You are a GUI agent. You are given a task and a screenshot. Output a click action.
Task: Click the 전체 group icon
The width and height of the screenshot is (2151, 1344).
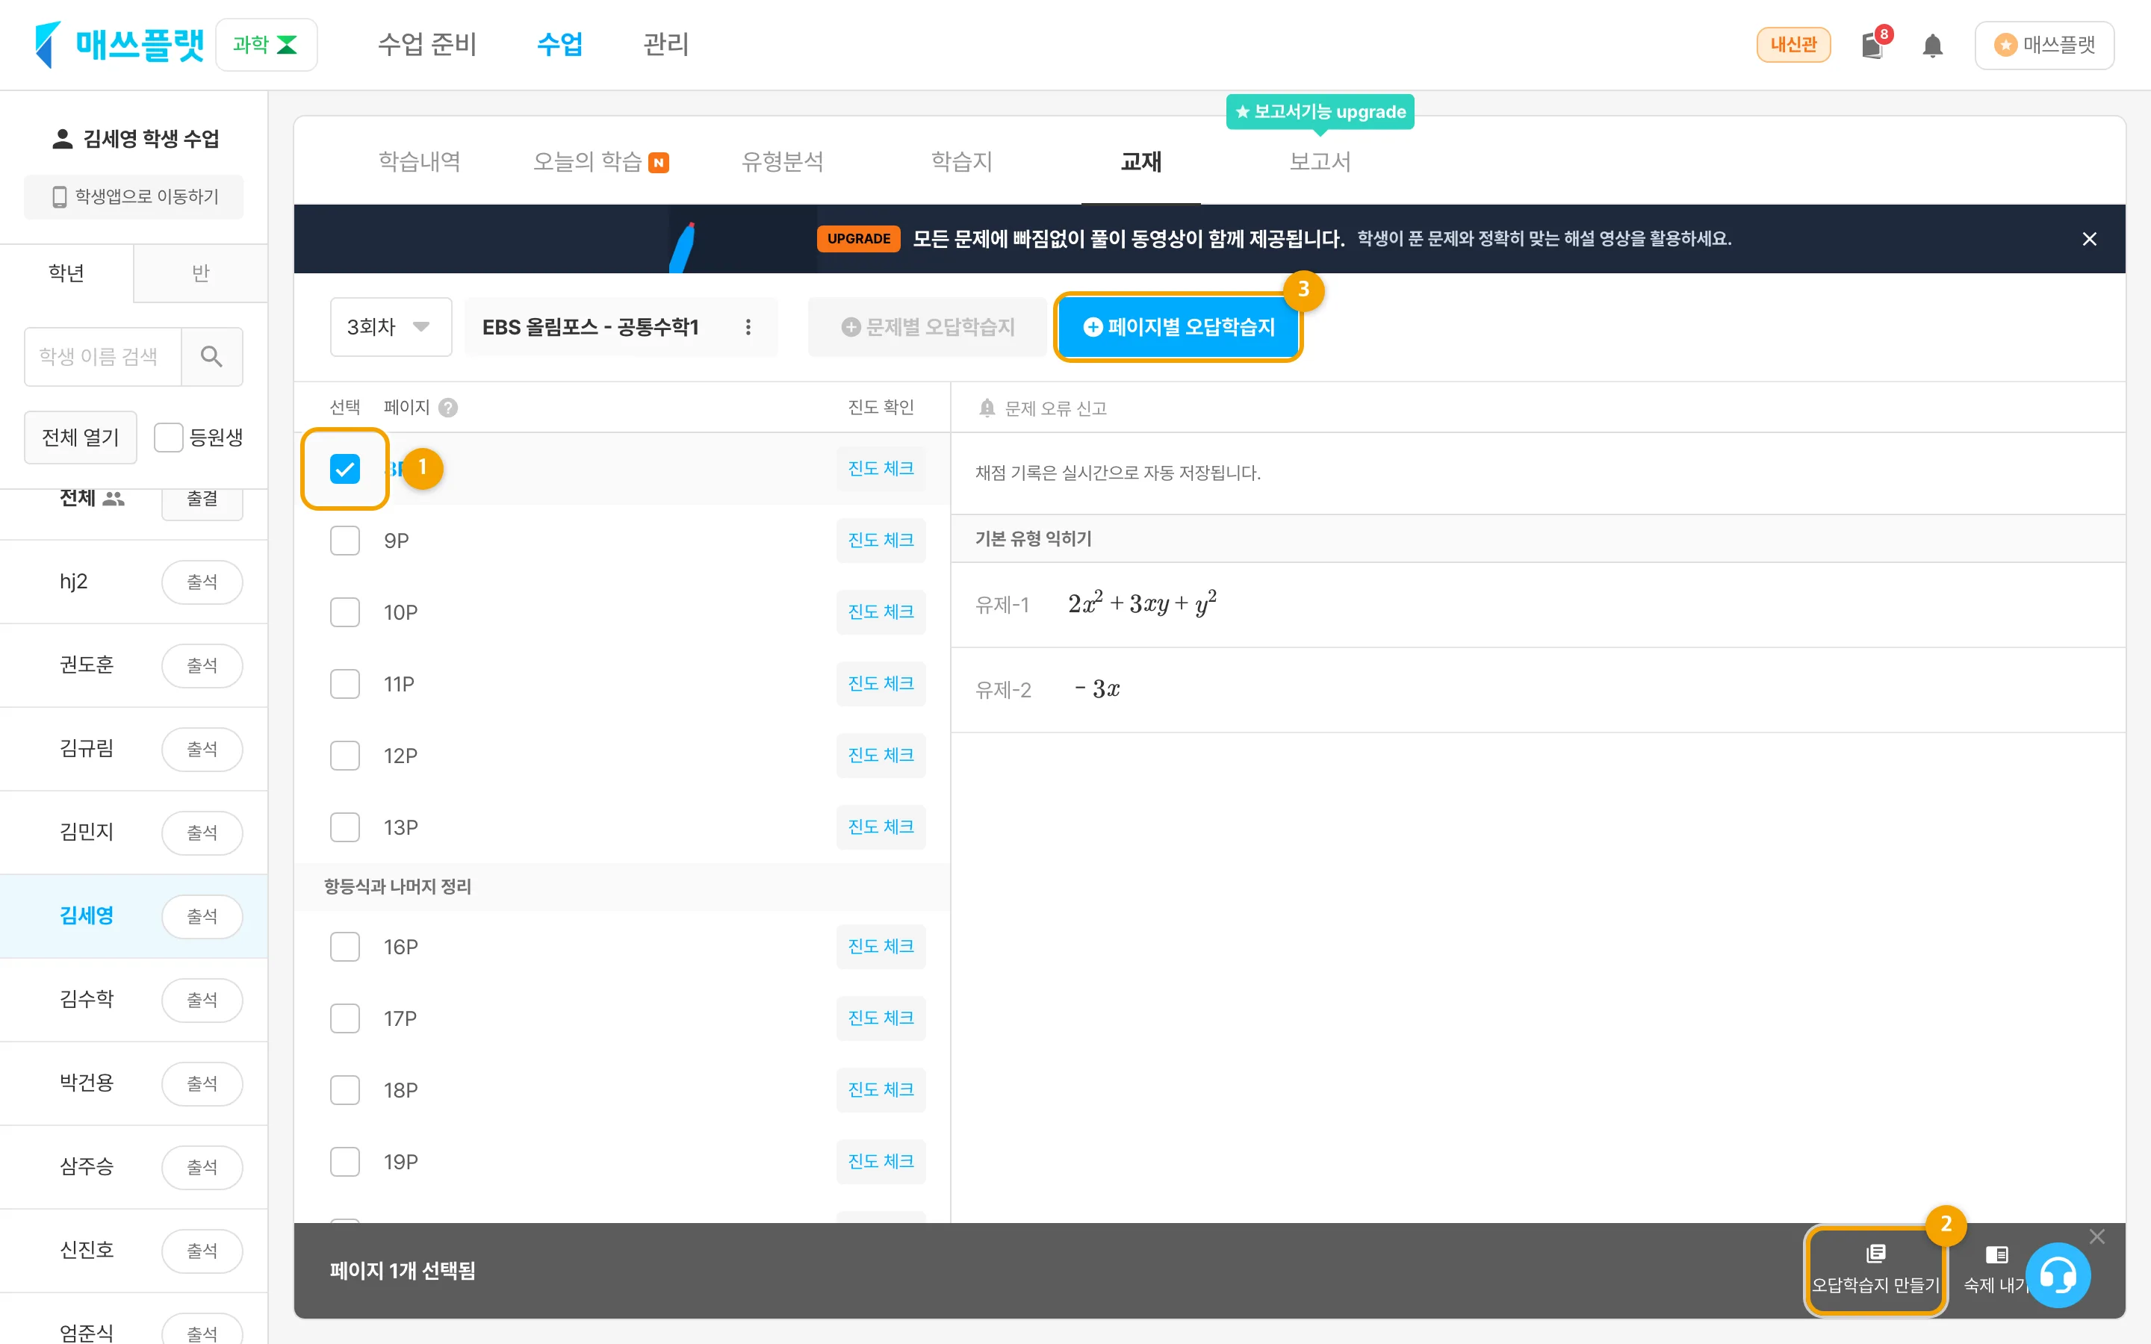[114, 499]
